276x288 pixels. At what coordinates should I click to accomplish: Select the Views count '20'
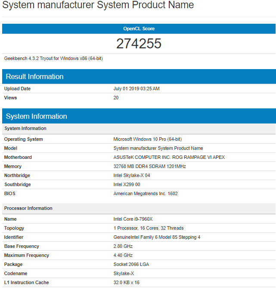116,98
